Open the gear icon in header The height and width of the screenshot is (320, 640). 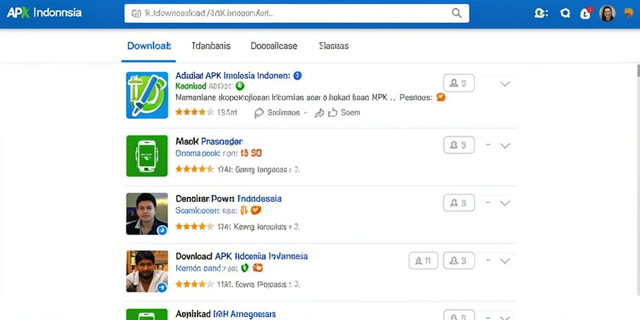click(565, 14)
